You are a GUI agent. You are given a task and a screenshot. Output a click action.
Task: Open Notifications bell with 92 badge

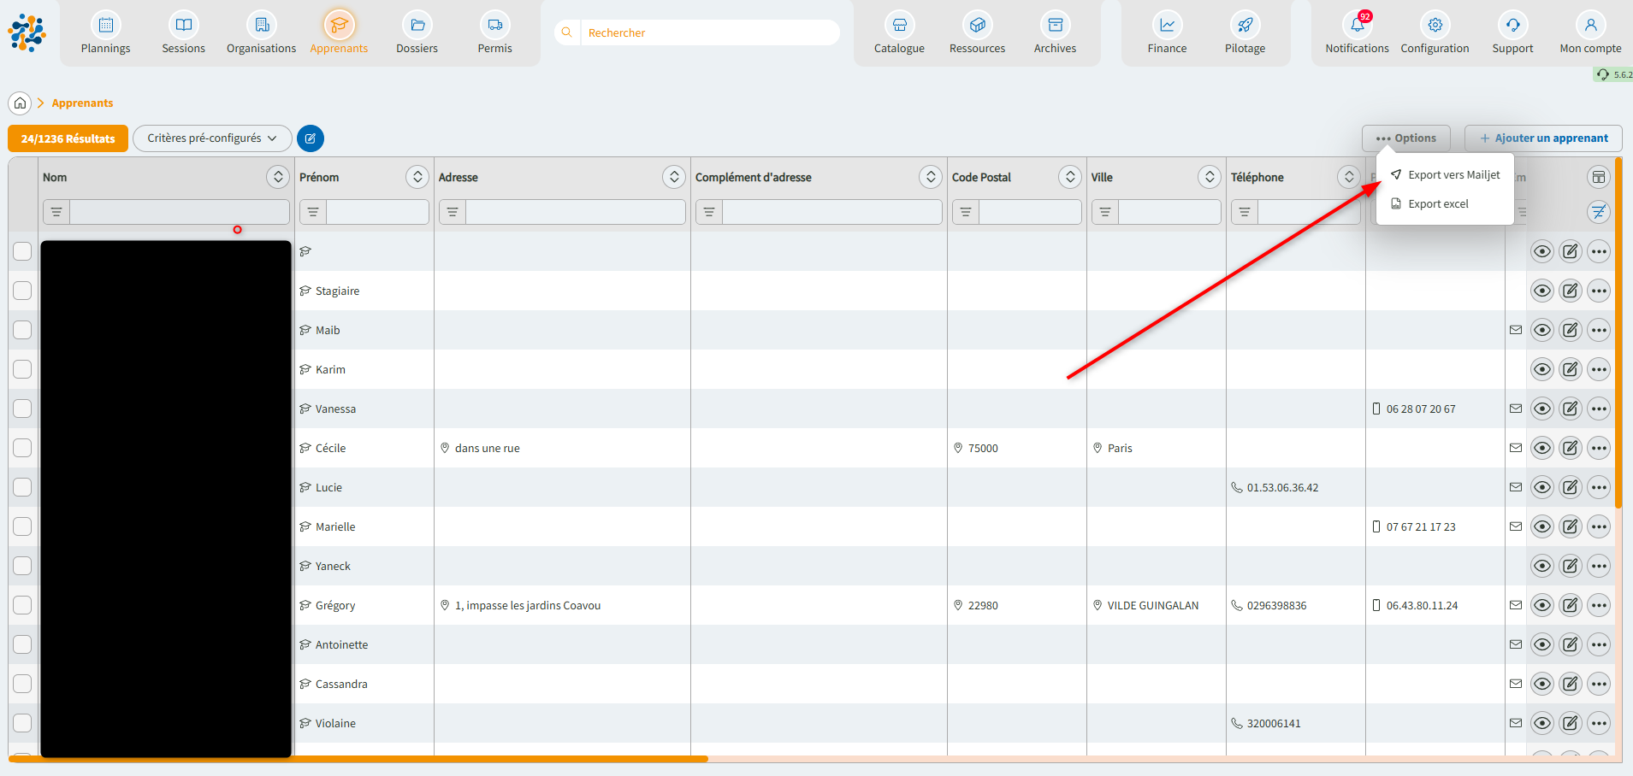(x=1357, y=26)
